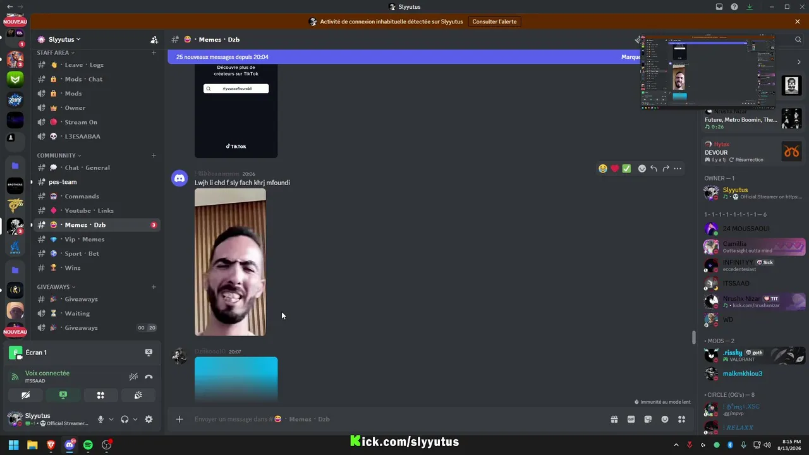Image resolution: width=809 pixels, height=455 pixels.
Task: Click the green download update icon
Action: (x=750, y=7)
